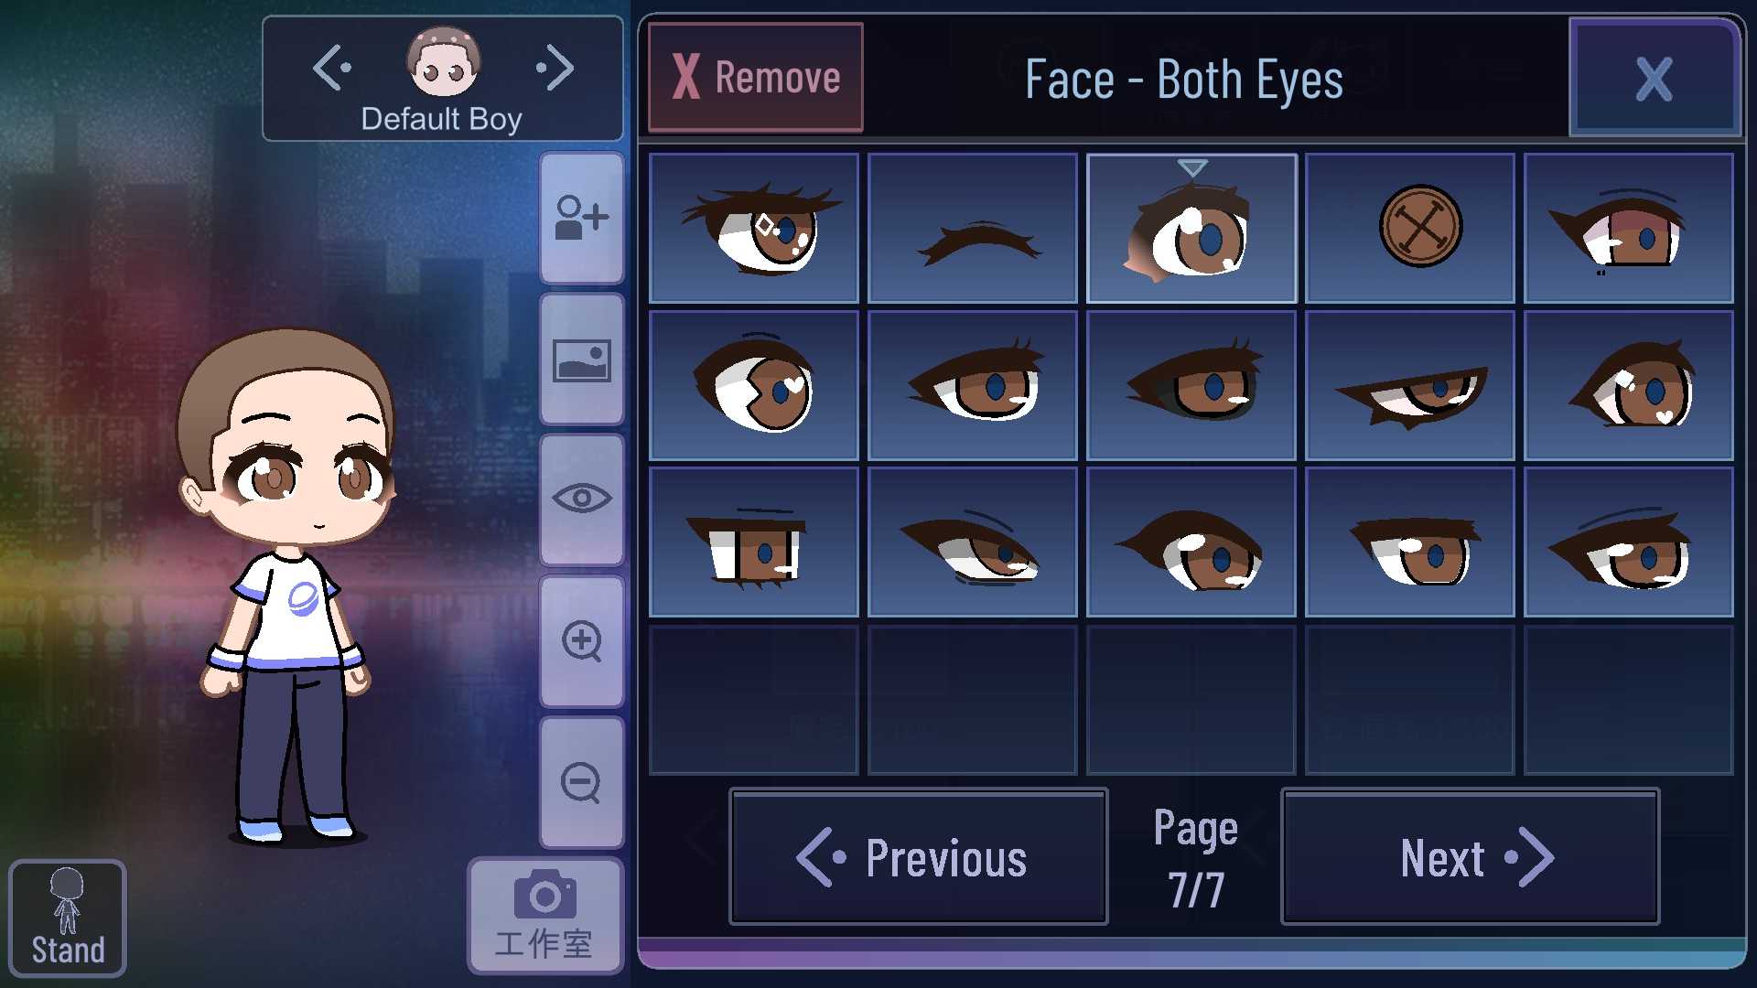Go to the Previous page
1757x988 pixels.
[919, 857]
